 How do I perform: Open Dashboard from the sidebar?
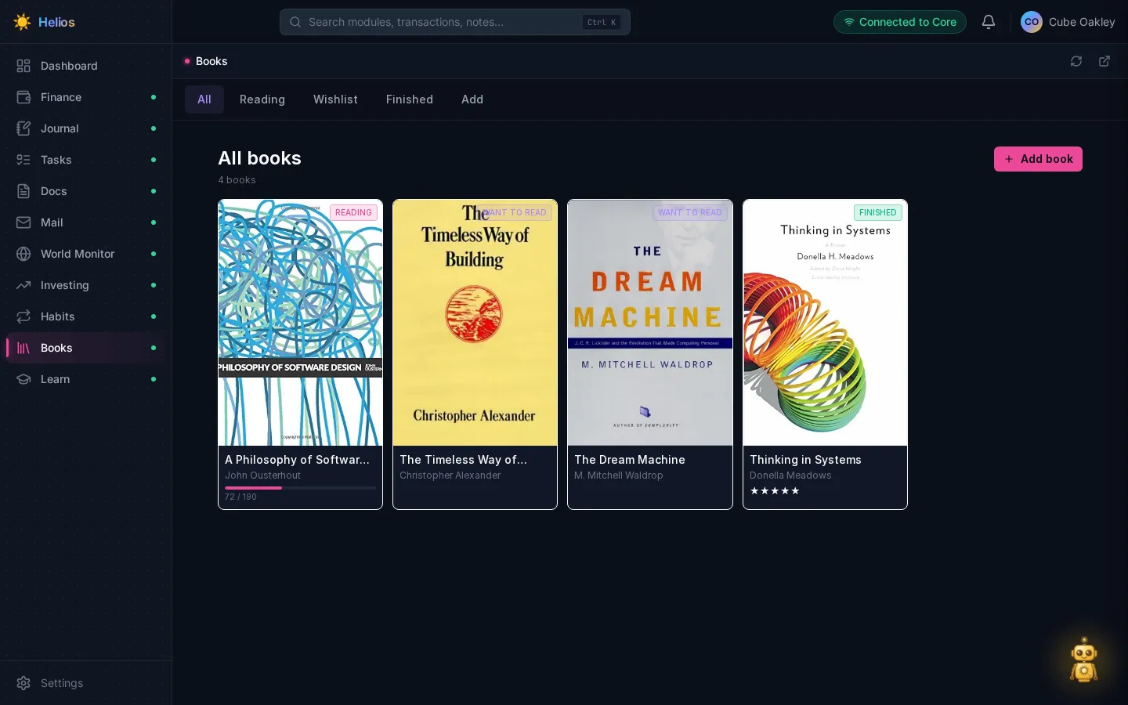(86, 66)
